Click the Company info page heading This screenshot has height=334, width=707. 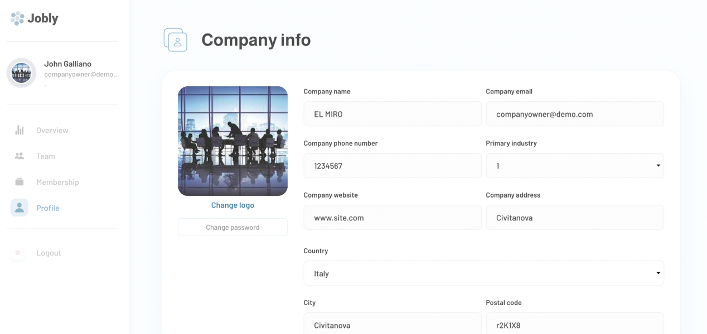click(x=256, y=40)
